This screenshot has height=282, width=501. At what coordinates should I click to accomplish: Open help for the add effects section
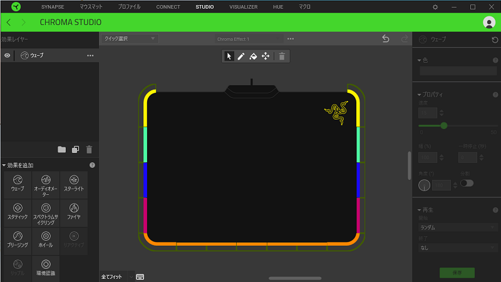92,165
